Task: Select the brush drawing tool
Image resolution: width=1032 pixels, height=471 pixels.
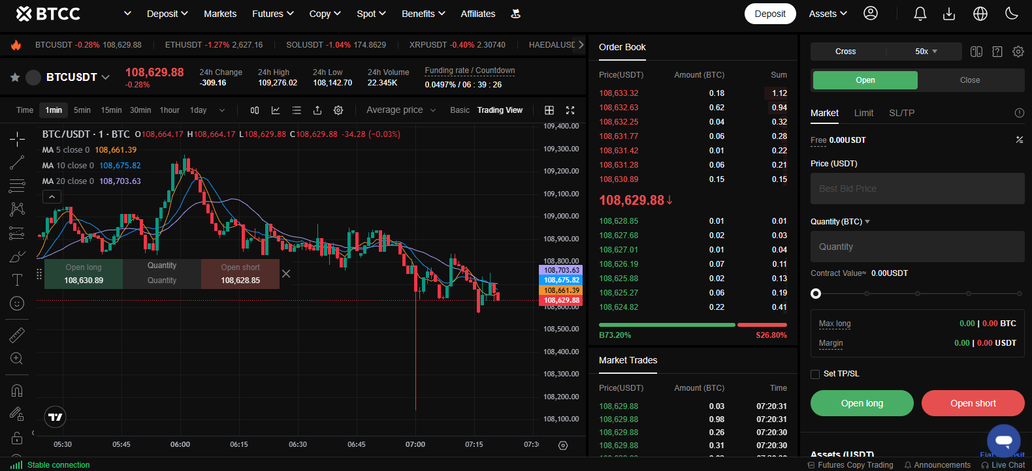Action: point(17,256)
